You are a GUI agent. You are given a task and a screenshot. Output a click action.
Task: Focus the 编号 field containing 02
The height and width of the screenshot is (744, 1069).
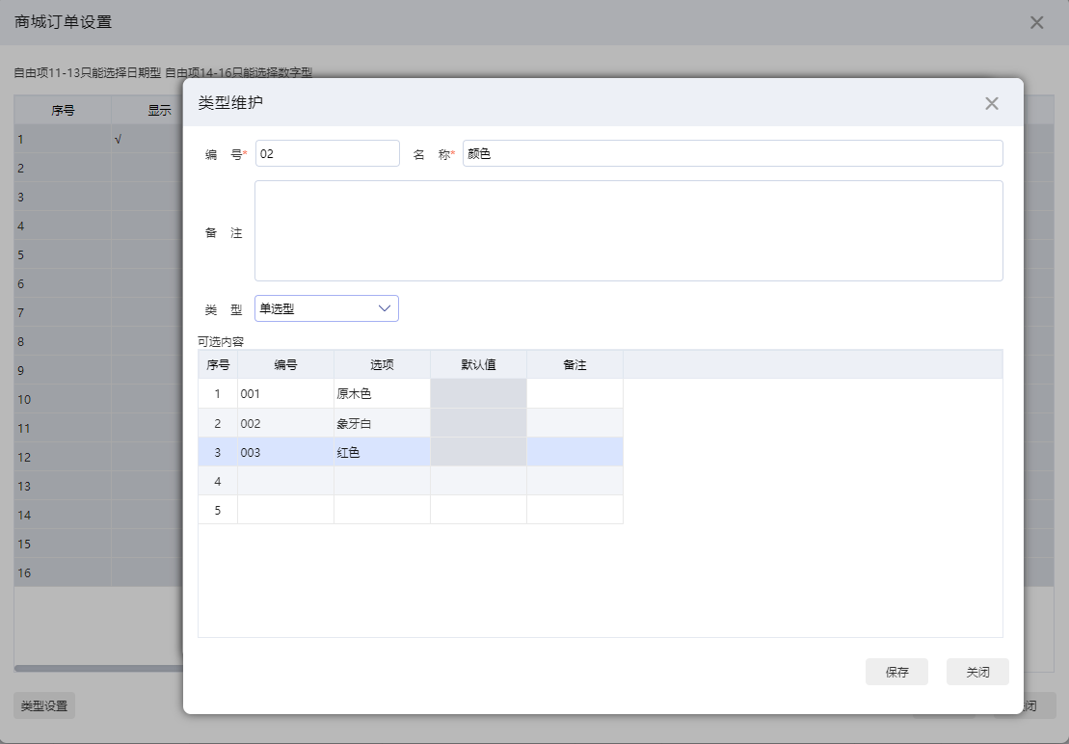pyautogui.click(x=327, y=153)
